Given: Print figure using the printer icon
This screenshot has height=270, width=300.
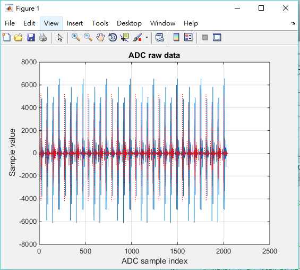Looking at the screenshot, I should 43,37.
